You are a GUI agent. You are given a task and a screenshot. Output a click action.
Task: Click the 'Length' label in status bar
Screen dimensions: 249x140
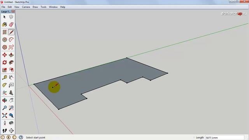tap(200, 138)
